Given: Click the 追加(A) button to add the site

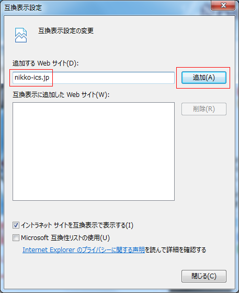Looking at the screenshot, I should (204, 78).
